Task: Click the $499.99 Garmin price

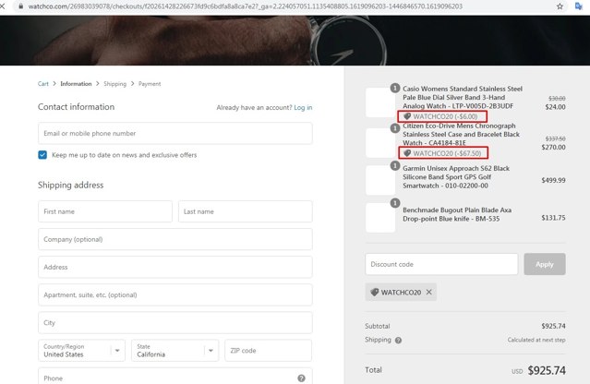Action: pyautogui.click(x=553, y=180)
